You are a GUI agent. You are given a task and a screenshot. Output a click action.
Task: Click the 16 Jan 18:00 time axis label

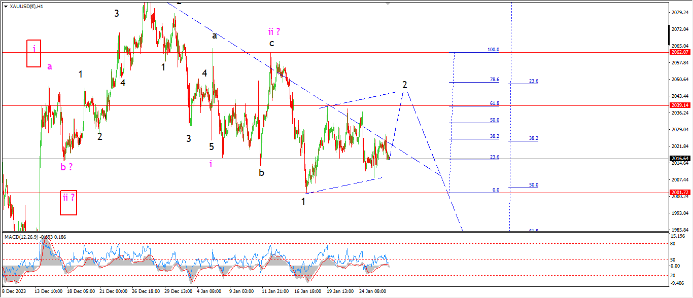pos(308,291)
